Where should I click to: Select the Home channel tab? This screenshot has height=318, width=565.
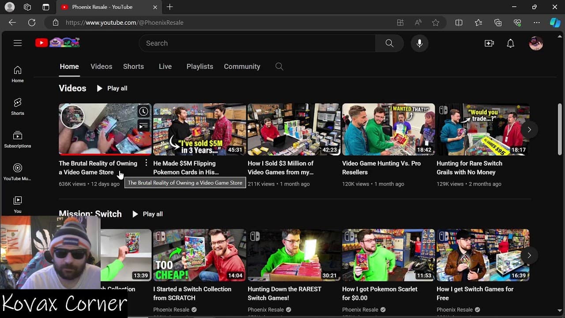[69, 66]
